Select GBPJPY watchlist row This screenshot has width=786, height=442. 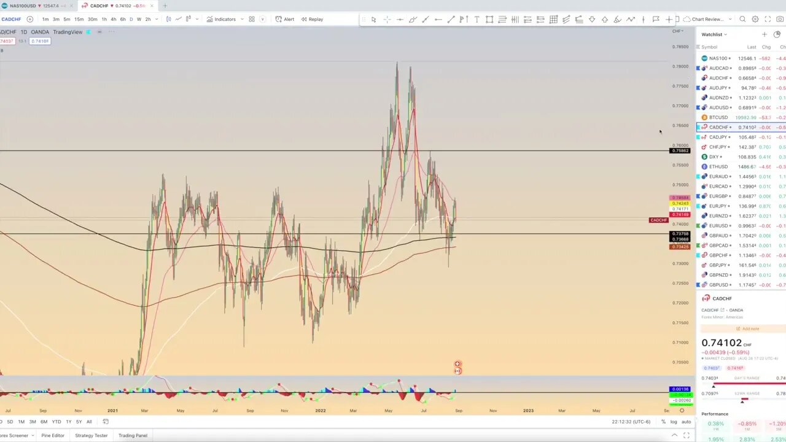click(x=741, y=265)
